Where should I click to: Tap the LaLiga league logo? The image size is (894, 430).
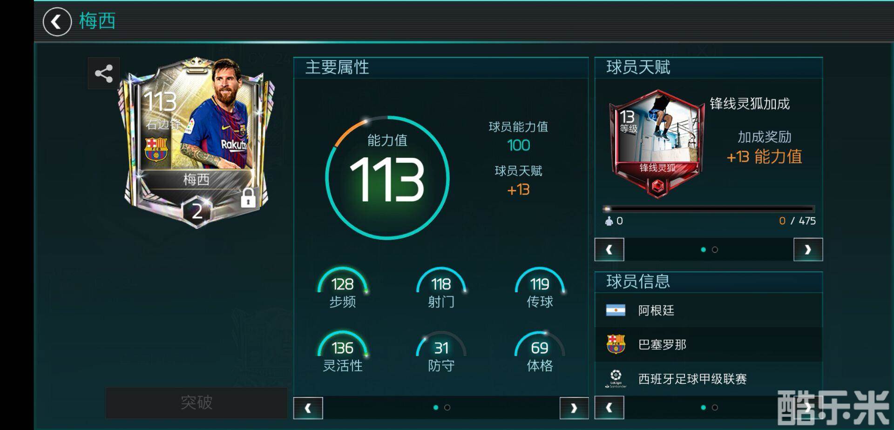pyautogui.click(x=616, y=379)
